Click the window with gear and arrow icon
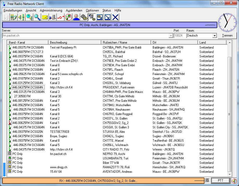The height and width of the screenshot is (186, 239). coord(100,17)
